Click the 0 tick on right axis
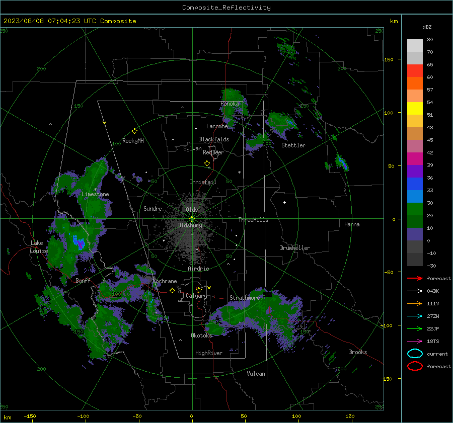Viewport: 453px width, 423px height. [394, 219]
